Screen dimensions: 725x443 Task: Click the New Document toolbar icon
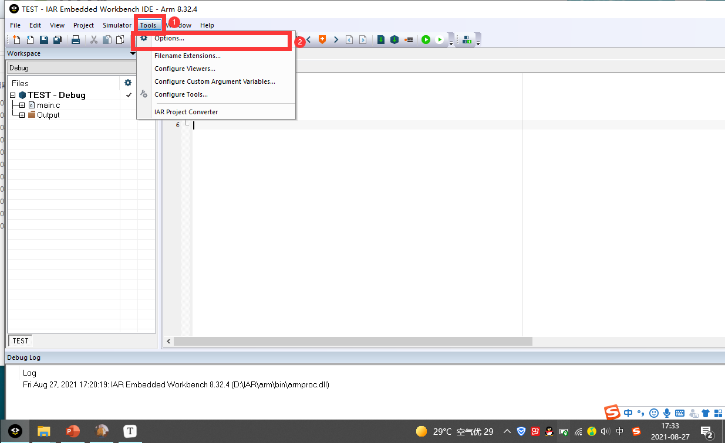(16, 40)
